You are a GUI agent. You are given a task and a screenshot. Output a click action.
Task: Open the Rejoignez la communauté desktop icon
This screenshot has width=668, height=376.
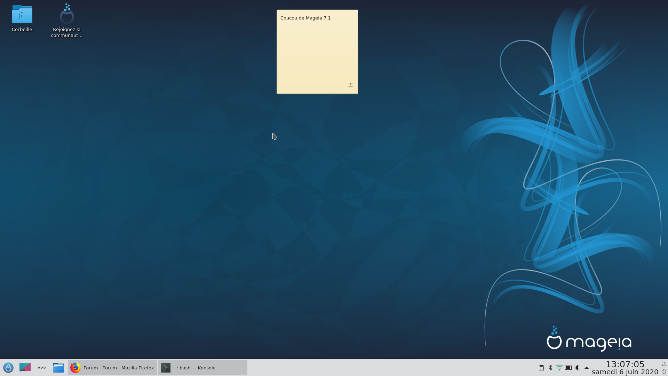[66, 20]
